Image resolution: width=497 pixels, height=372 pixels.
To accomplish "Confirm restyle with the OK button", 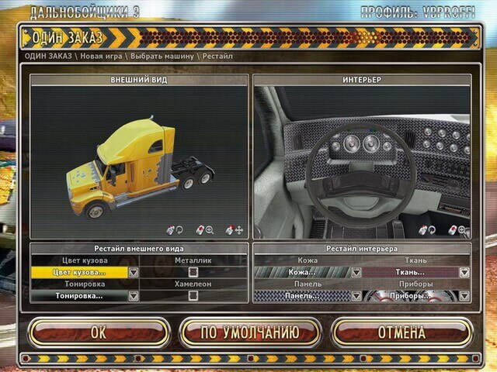I will [99, 332].
